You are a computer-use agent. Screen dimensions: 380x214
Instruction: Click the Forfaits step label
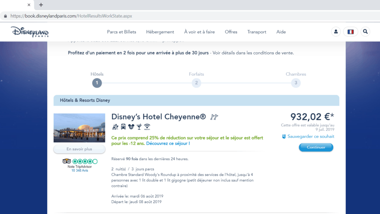coord(196,74)
